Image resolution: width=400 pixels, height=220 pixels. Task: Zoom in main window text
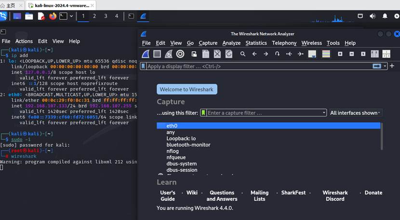340,54
